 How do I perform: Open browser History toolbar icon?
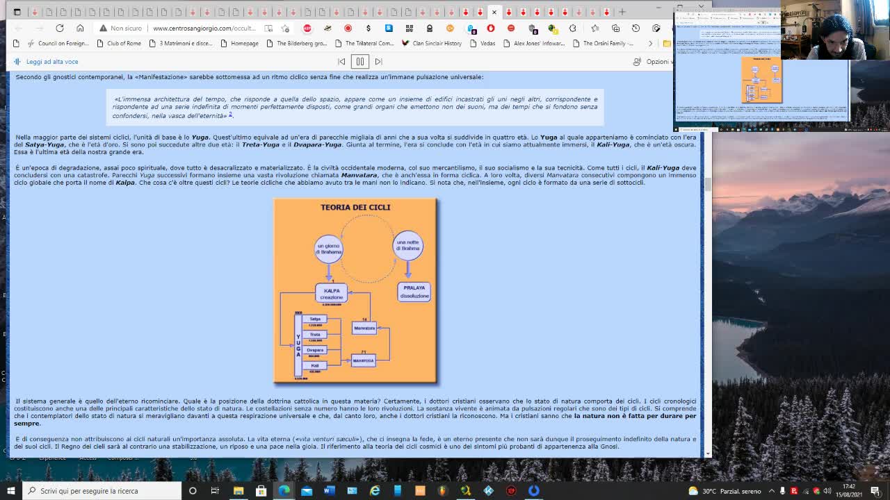click(636, 28)
